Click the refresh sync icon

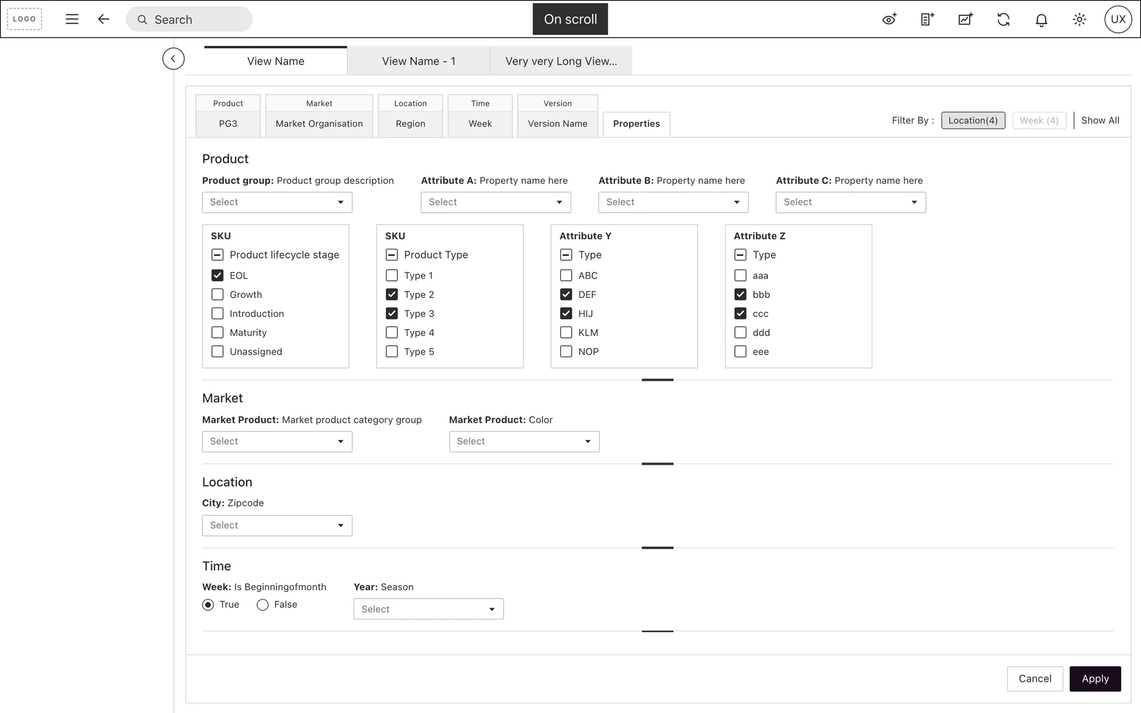[x=1003, y=19]
